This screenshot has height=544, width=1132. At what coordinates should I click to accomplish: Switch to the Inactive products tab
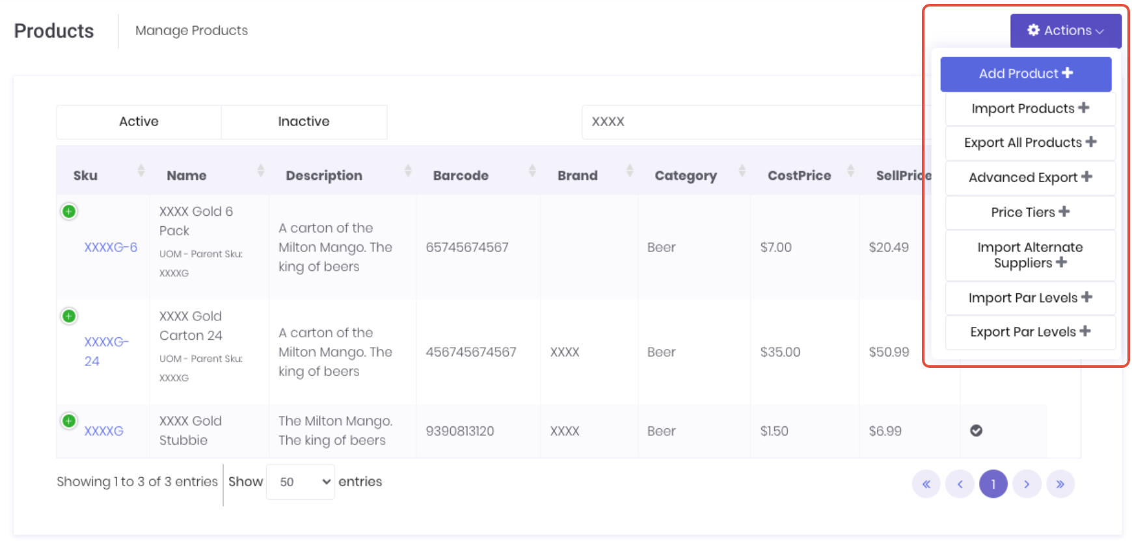click(x=304, y=122)
